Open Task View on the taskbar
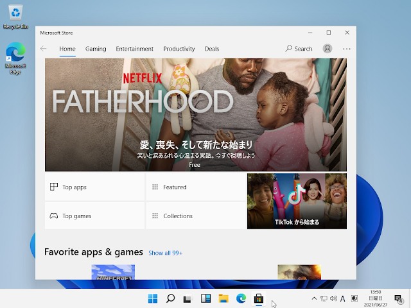The width and height of the screenshot is (411, 308). point(188,298)
